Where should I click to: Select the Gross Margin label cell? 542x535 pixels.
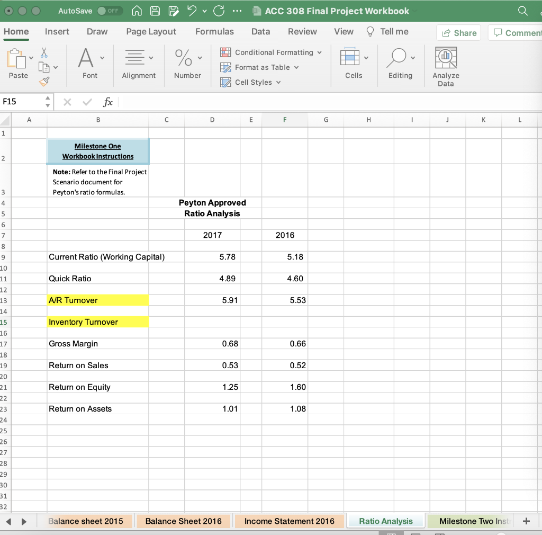(x=98, y=344)
